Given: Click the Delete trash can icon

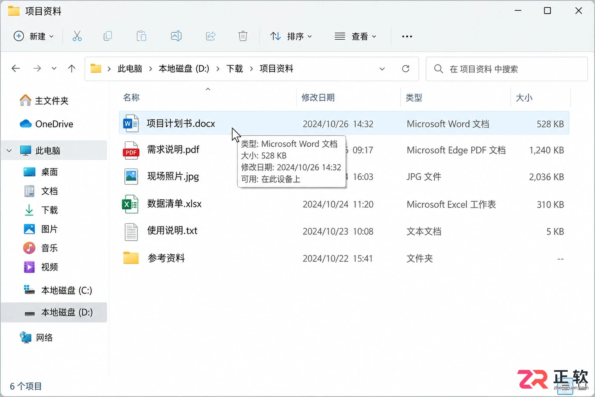Looking at the screenshot, I should click(243, 36).
